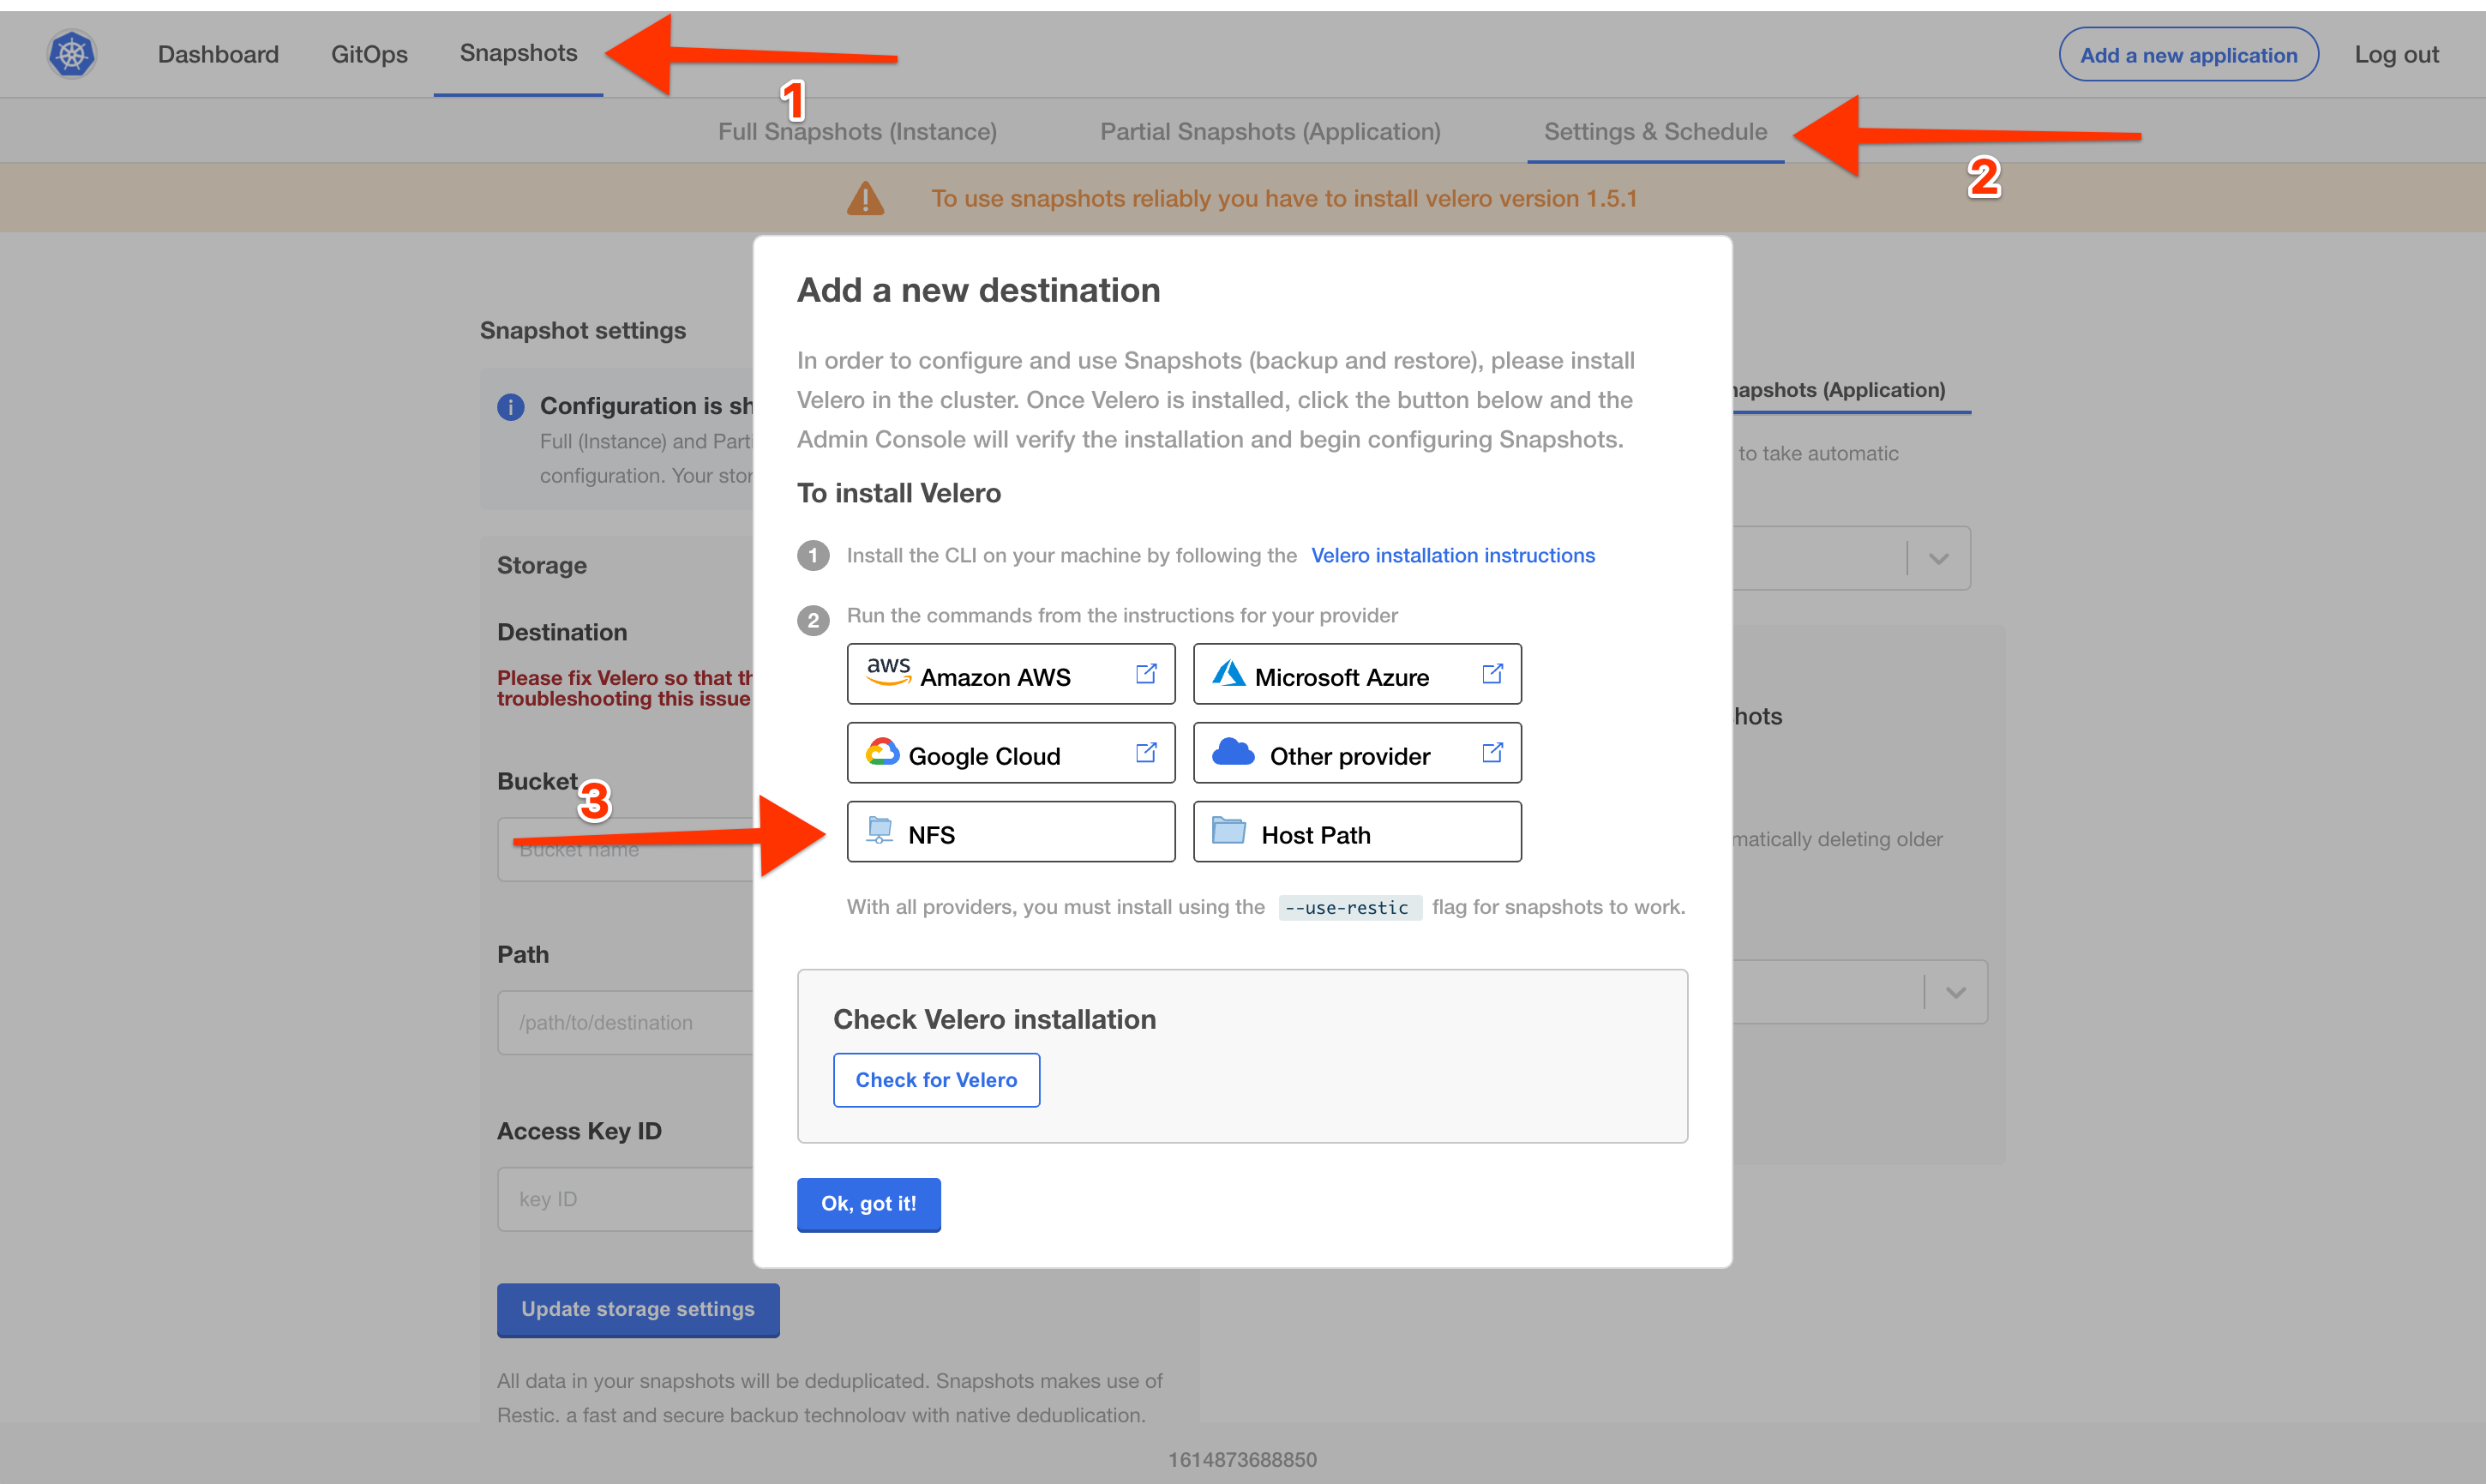Screen dimensions: 2486x1484
Task: Confirm with Ok, got it! button
Action: pos(868,1204)
